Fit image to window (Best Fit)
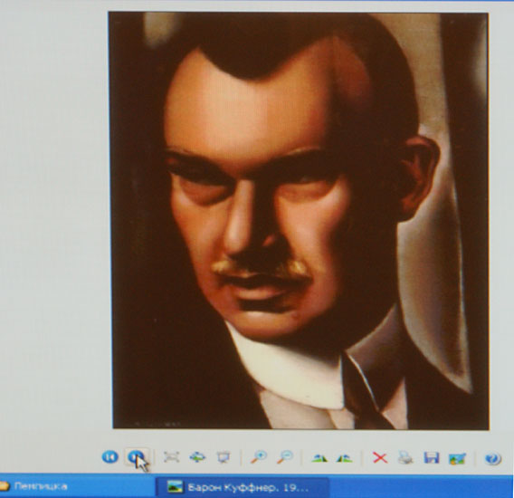Viewport: 514px width, 498px height. [x=171, y=457]
